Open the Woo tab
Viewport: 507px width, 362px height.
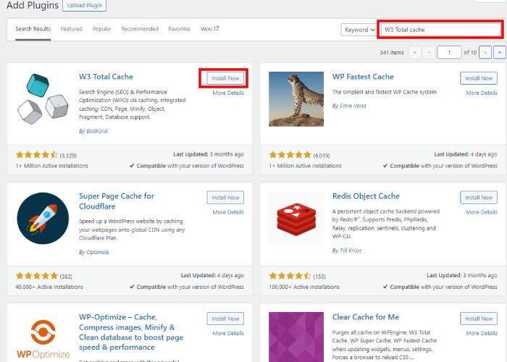(x=209, y=29)
